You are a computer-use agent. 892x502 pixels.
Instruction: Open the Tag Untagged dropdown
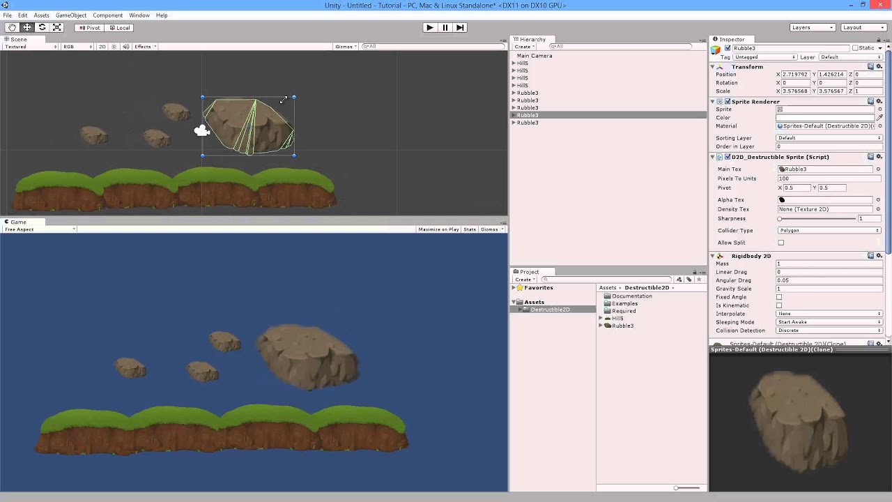tap(764, 56)
